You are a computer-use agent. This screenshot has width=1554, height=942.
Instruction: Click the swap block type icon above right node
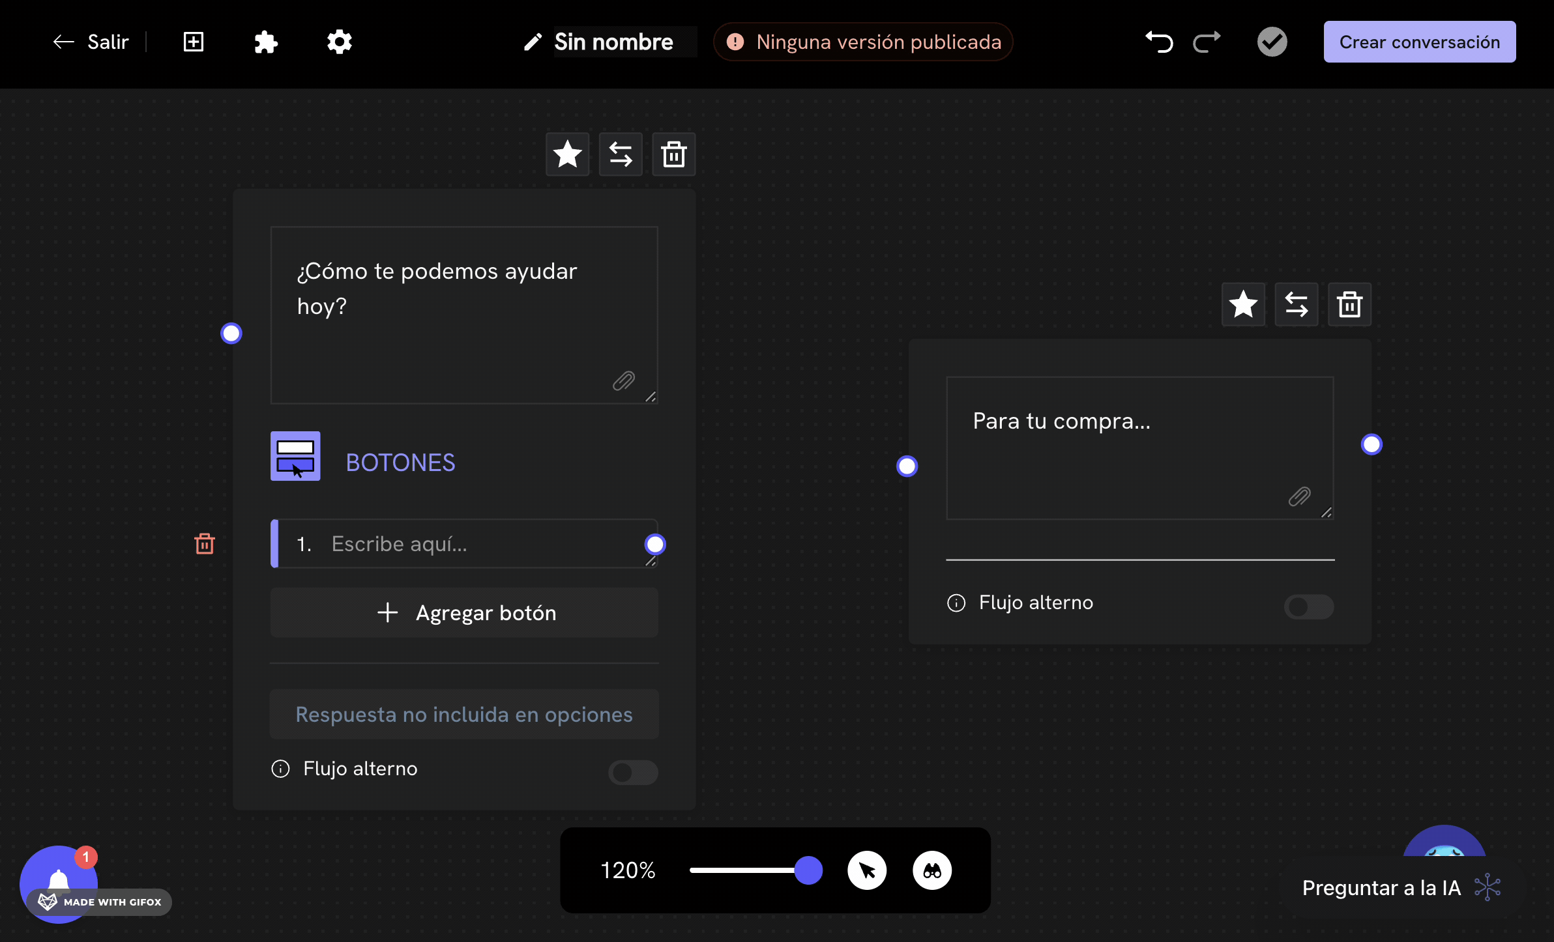pyautogui.click(x=1296, y=304)
